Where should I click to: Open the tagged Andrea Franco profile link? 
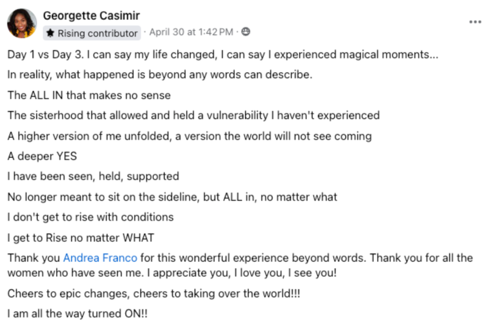pyautogui.click(x=100, y=258)
